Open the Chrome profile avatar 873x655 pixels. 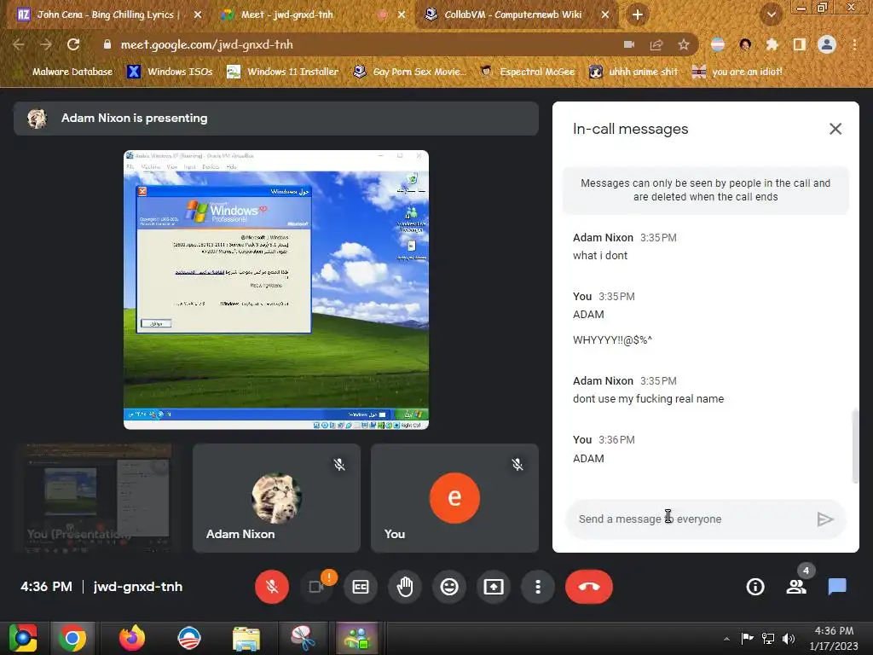(x=827, y=44)
